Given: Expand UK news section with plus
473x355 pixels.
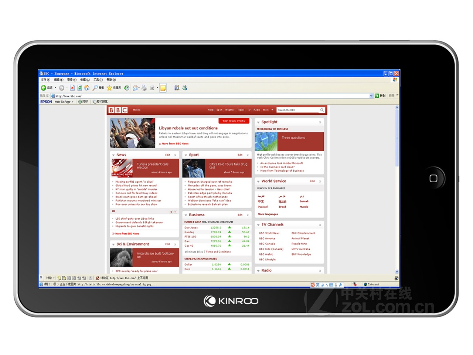Looking at the screenshot, I should (x=171, y=212).
